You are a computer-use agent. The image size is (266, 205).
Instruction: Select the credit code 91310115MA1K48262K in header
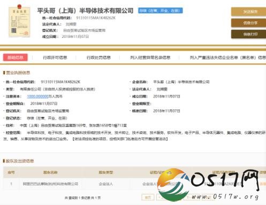pos(96,18)
